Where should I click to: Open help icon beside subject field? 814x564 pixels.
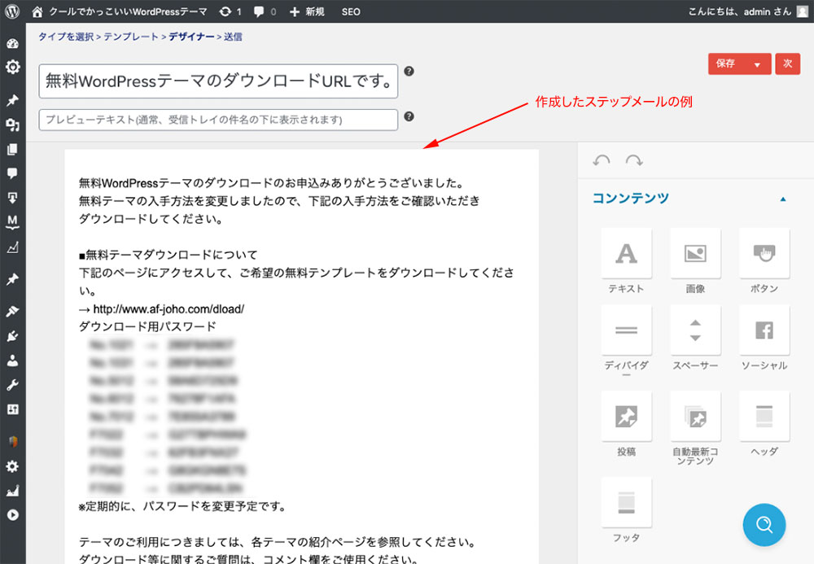coord(409,71)
